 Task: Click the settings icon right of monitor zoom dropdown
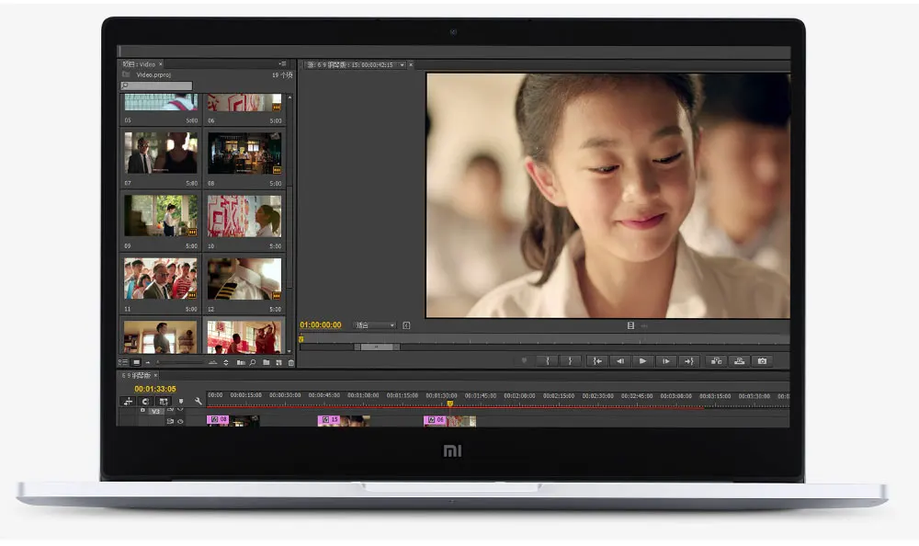pos(406,325)
